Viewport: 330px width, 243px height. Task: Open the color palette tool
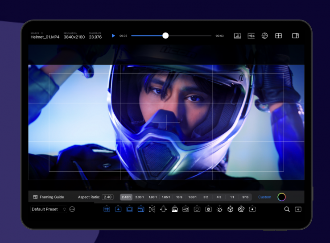point(241,209)
